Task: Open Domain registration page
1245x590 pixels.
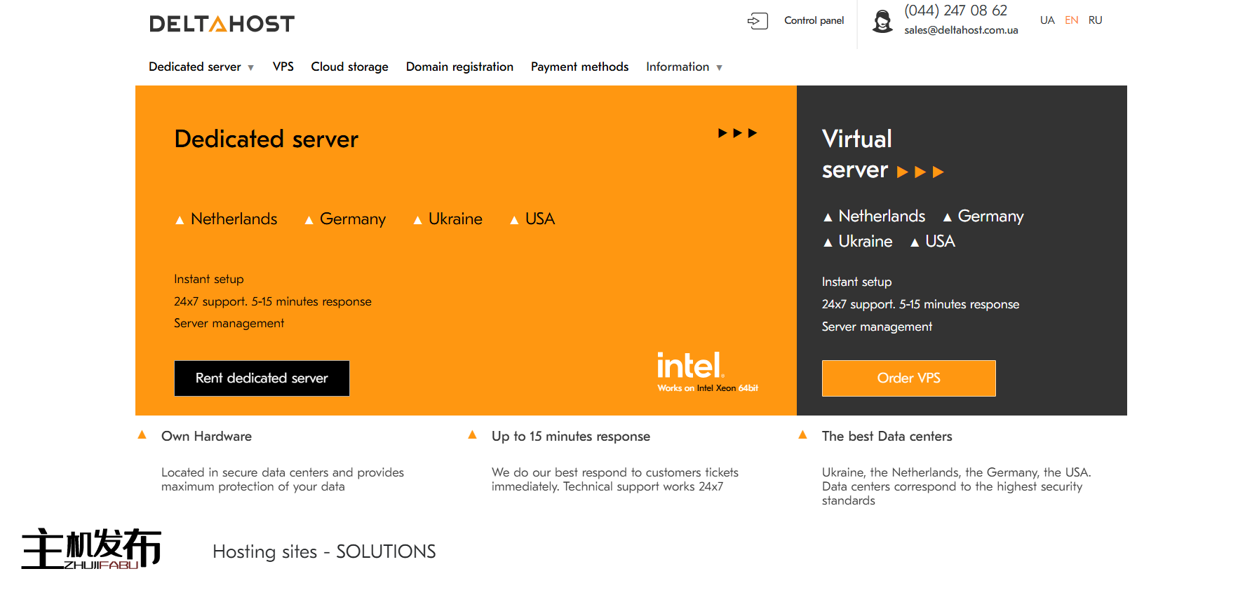Action: (459, 67)
